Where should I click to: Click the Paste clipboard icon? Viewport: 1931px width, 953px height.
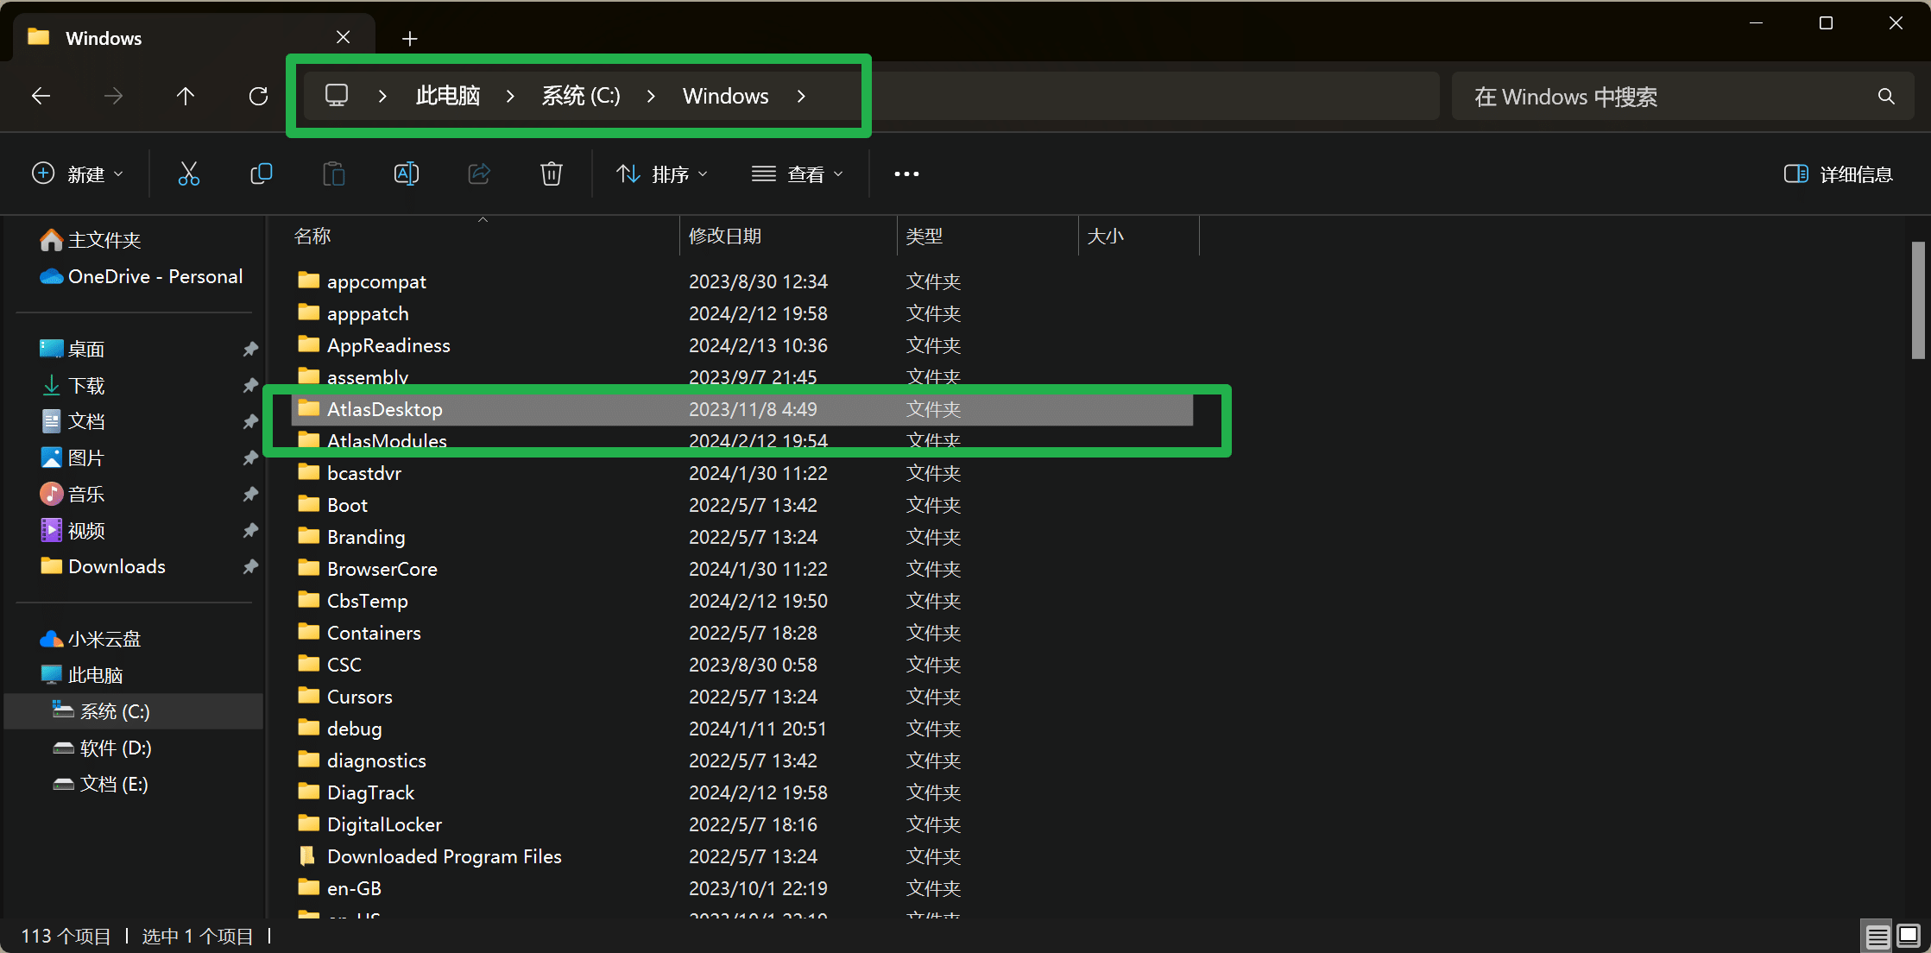(333, 174)
